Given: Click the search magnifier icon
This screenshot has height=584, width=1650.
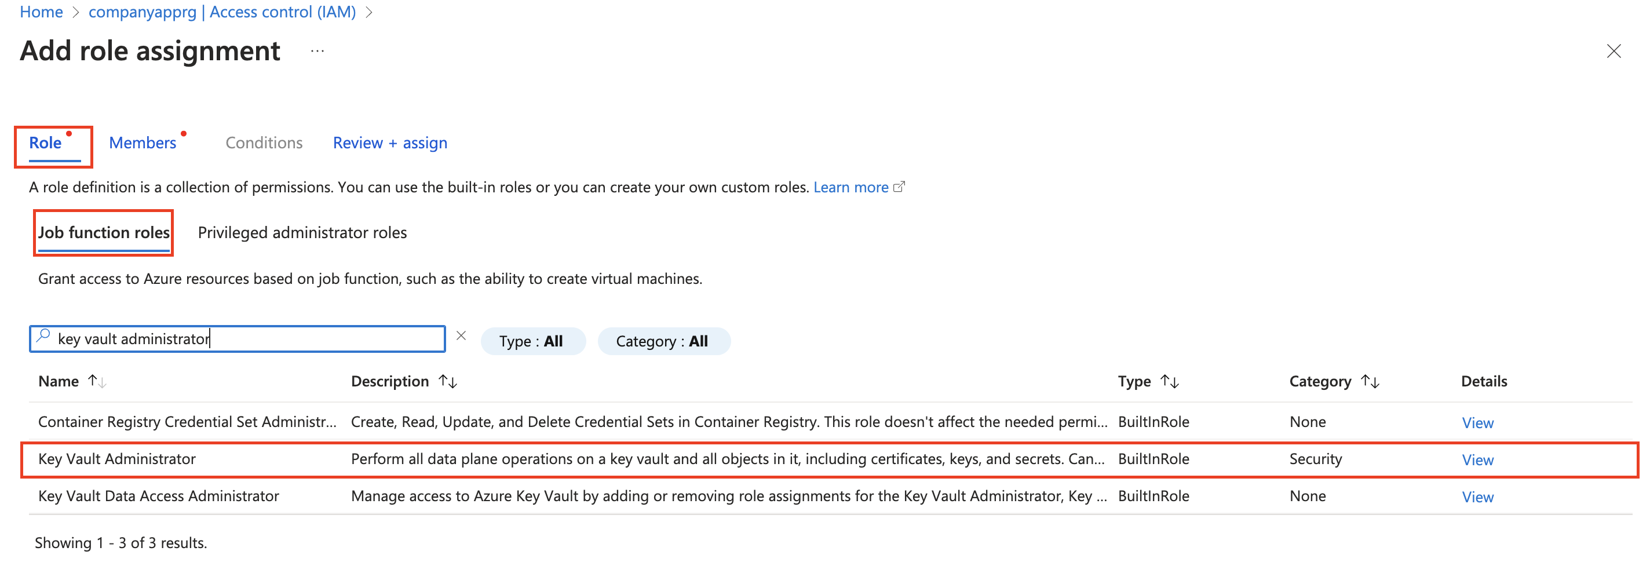Looking at the screenshot, I should (x=43, y=337).
